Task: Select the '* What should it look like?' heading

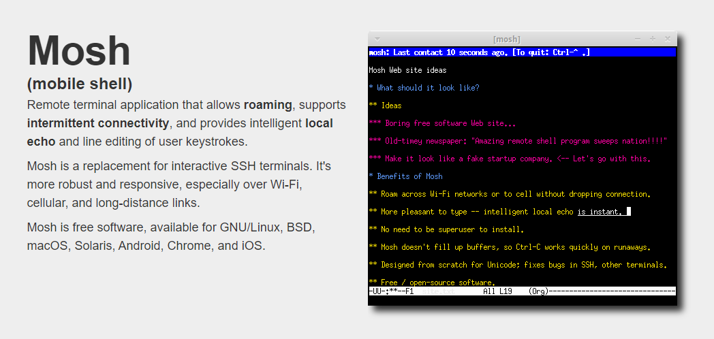Action: (424, 88)
